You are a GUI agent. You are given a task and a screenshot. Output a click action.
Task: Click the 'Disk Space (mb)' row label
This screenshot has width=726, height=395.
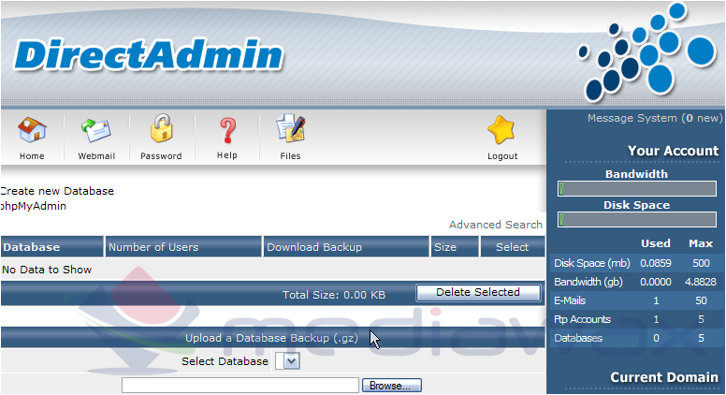pos(591,263)
